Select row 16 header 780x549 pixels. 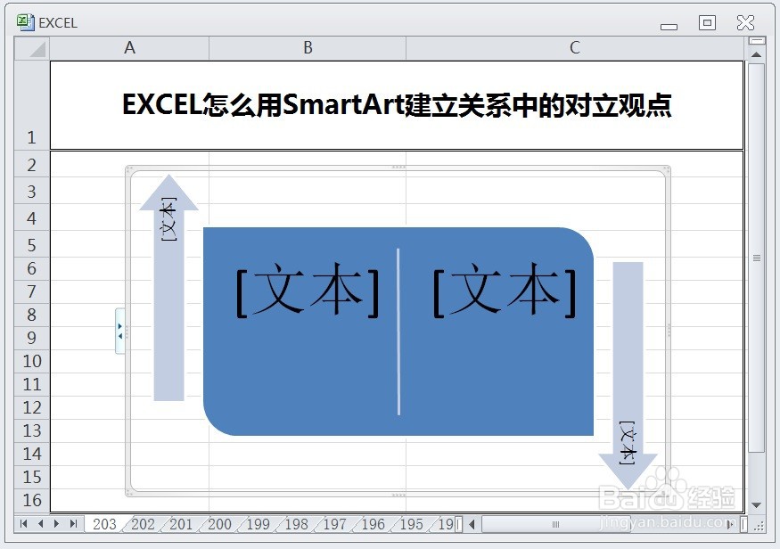pos(32,500)
